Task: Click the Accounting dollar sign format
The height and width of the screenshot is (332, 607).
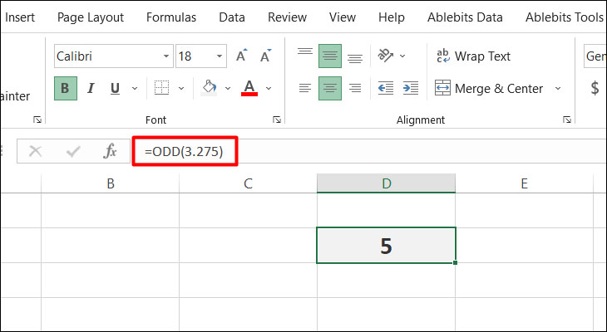Action: (x=595, y=88)
